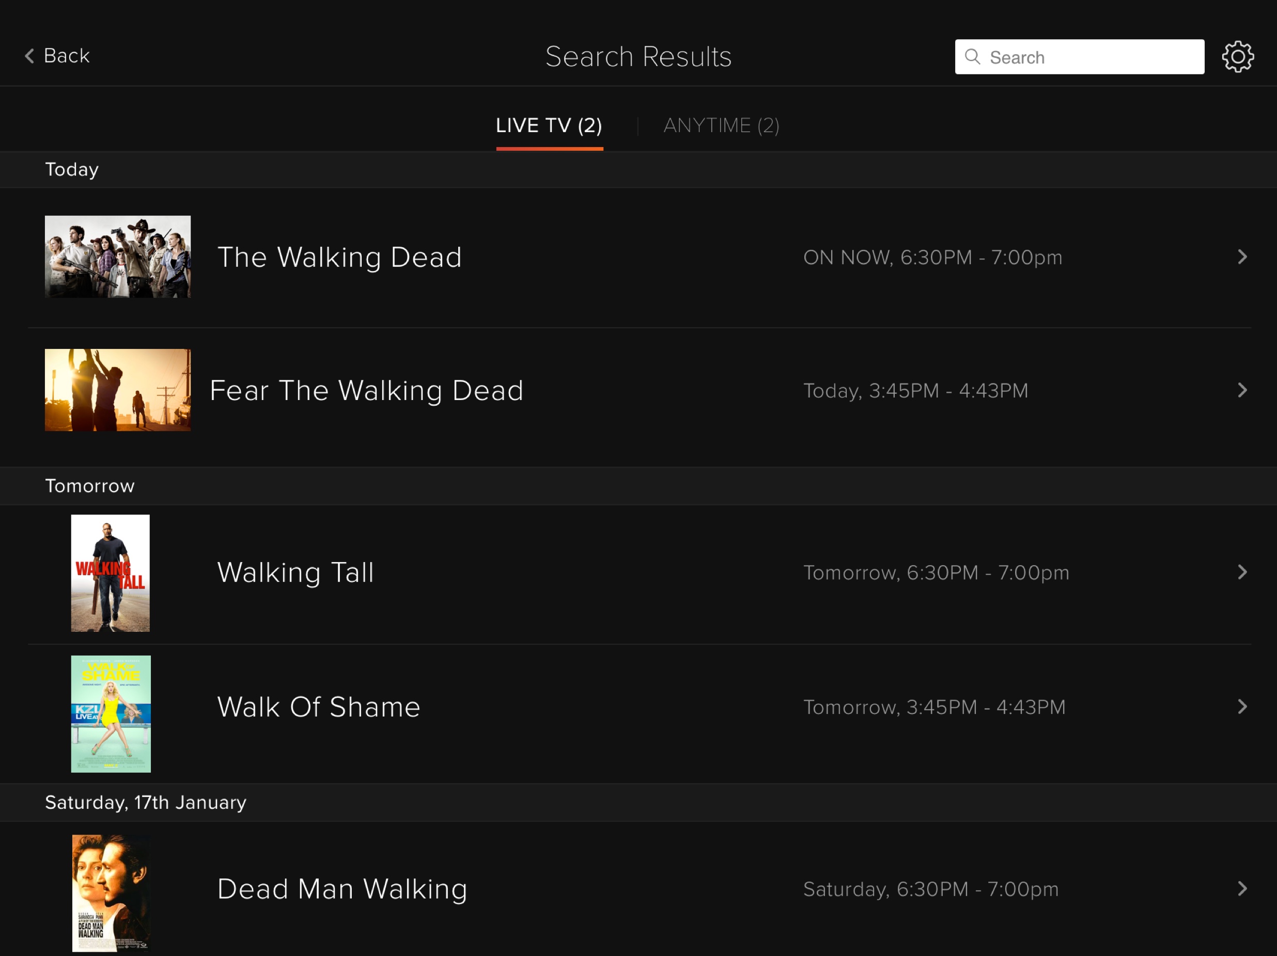Viewport: 1277px width, 956px height.
Task: Open the Walking Tall poster thumbnail
Action: [x=110, y=573]
